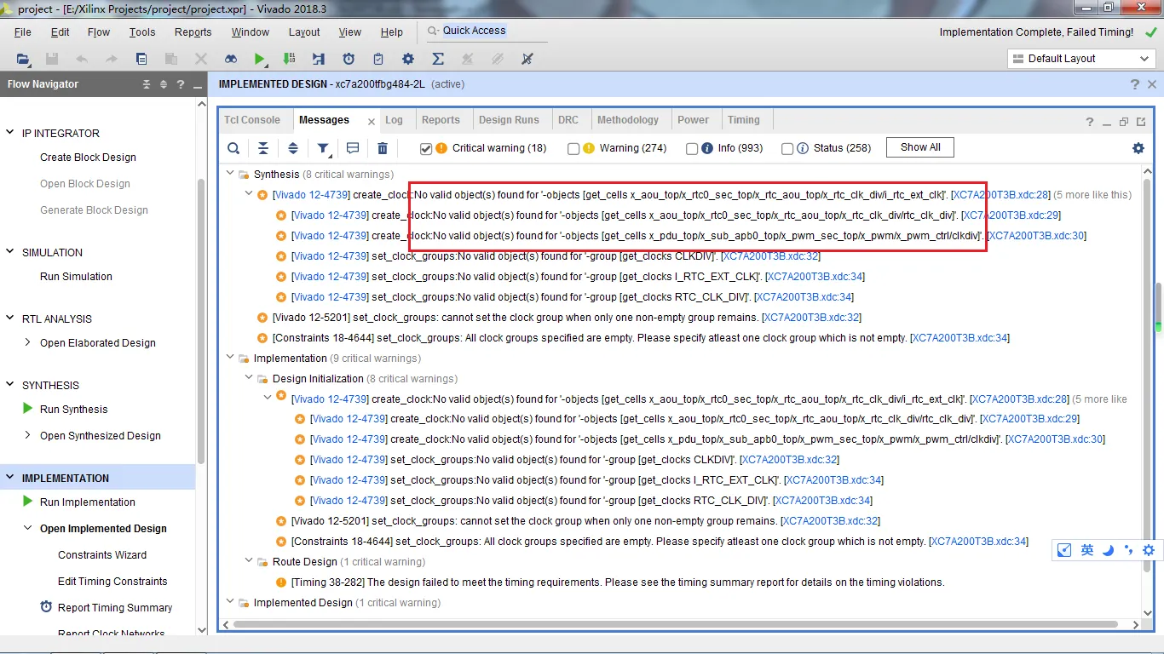Screen dimensions: 1164x654
Task: Open the Window menu in the menu bar
Action: [x=251, y=32]
